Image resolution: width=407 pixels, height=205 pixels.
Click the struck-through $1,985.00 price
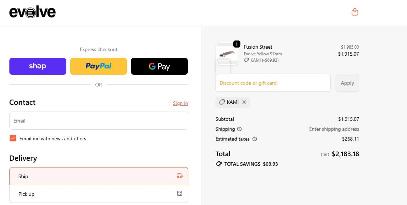350,47
